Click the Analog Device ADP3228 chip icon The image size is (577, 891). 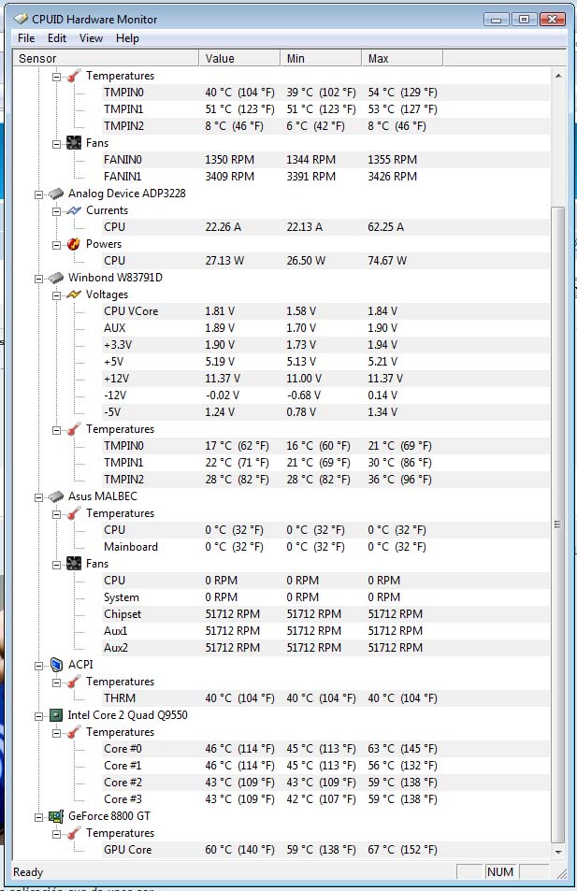pos(56,194)
